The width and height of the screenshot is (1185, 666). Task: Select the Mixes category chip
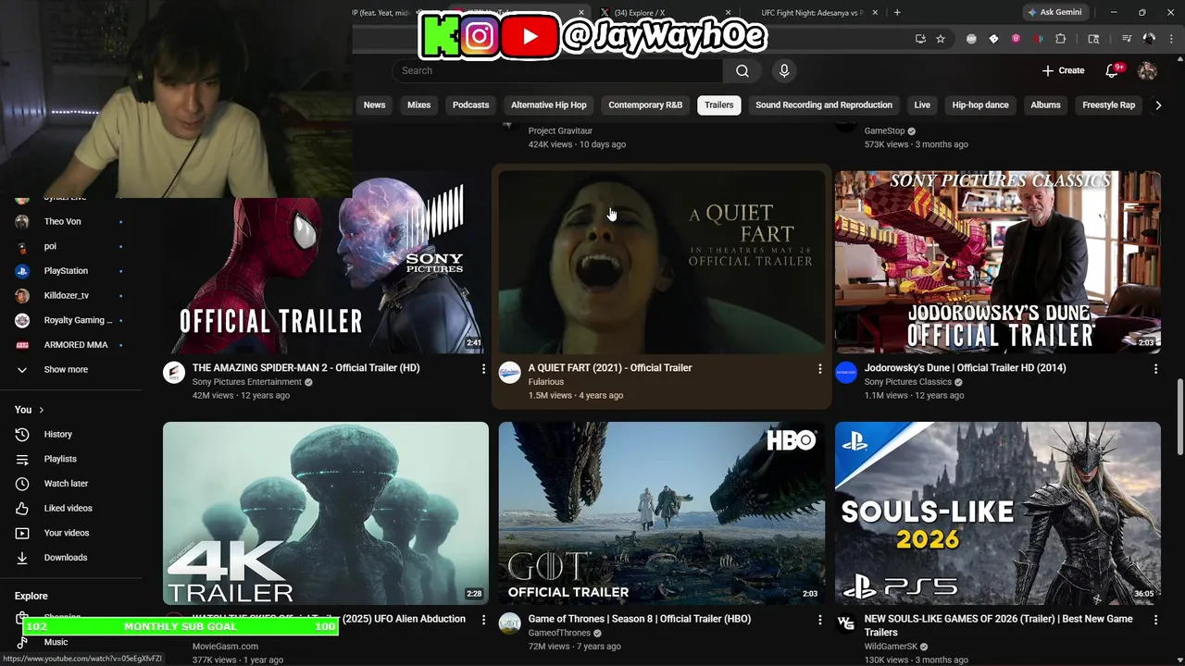(418, 105)
